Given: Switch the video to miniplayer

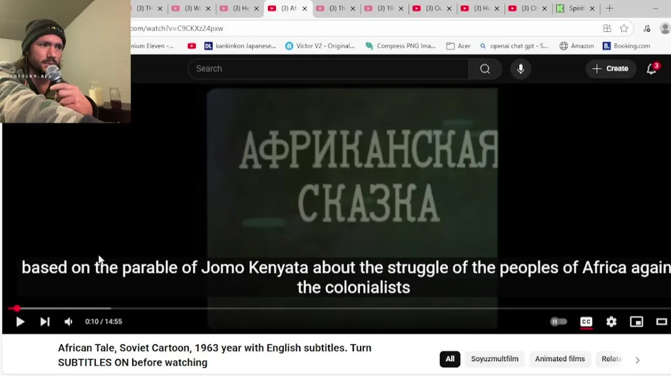Looking at the screenshot, I should (x=637, y=322).
